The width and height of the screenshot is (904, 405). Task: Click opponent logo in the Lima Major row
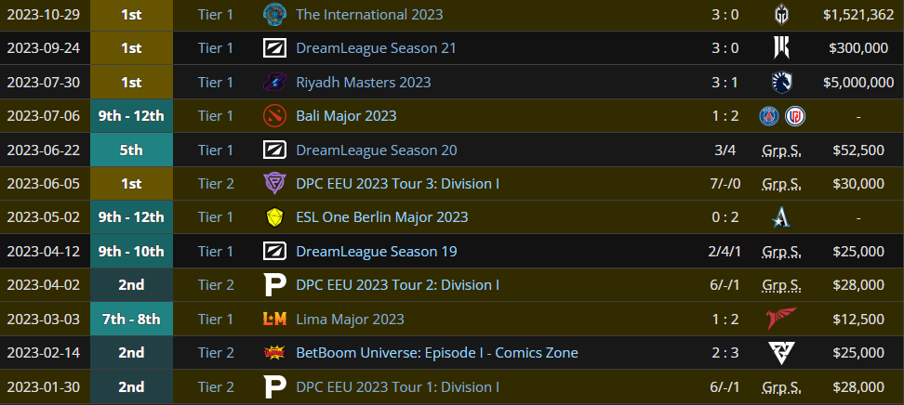point(781,320)
